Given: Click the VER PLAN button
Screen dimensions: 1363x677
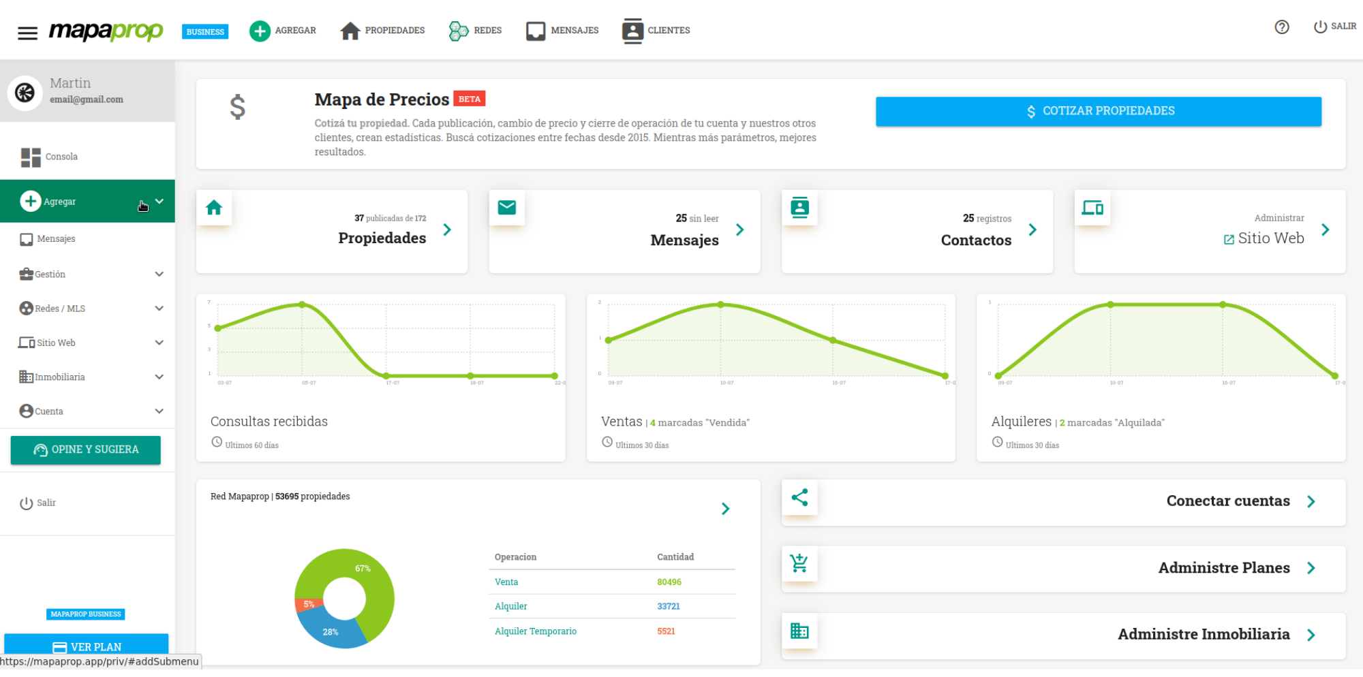Looking at the screenshot, I should [87, 646].
